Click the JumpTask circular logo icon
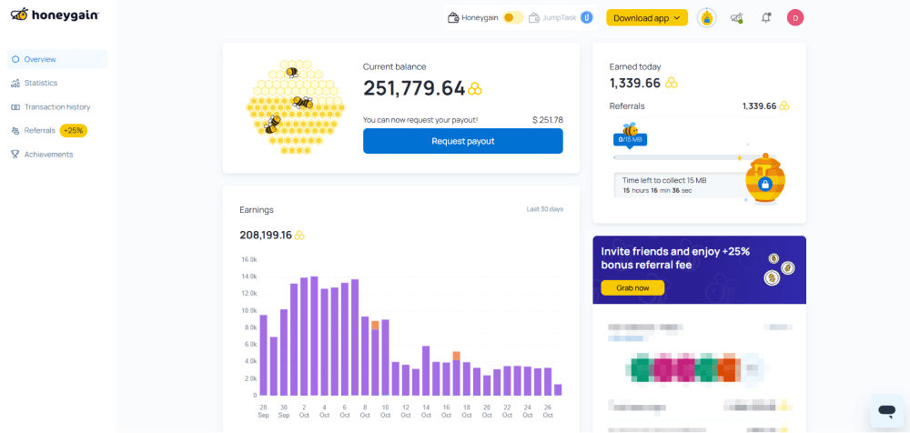 pyautogui.click(x=587, y=17)
